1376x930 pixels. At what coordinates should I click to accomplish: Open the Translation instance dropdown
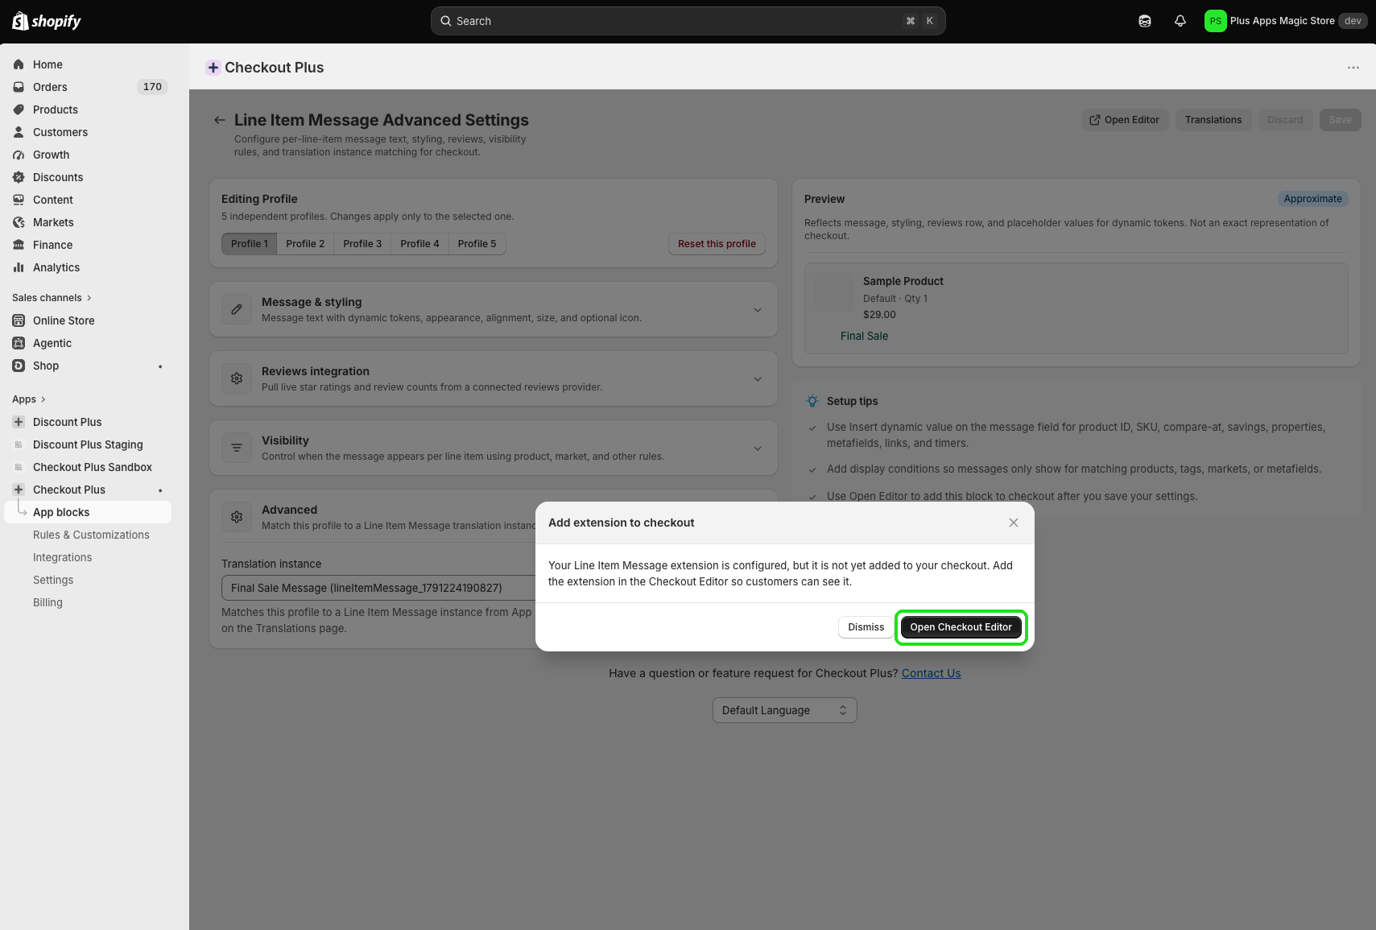(x=378, y=588)
